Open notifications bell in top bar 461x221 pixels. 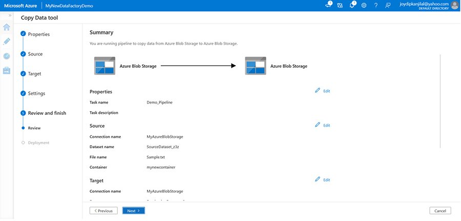(352, 5)
